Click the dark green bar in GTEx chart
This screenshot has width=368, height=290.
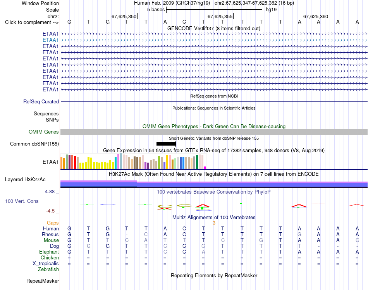(x=197, y=162)
